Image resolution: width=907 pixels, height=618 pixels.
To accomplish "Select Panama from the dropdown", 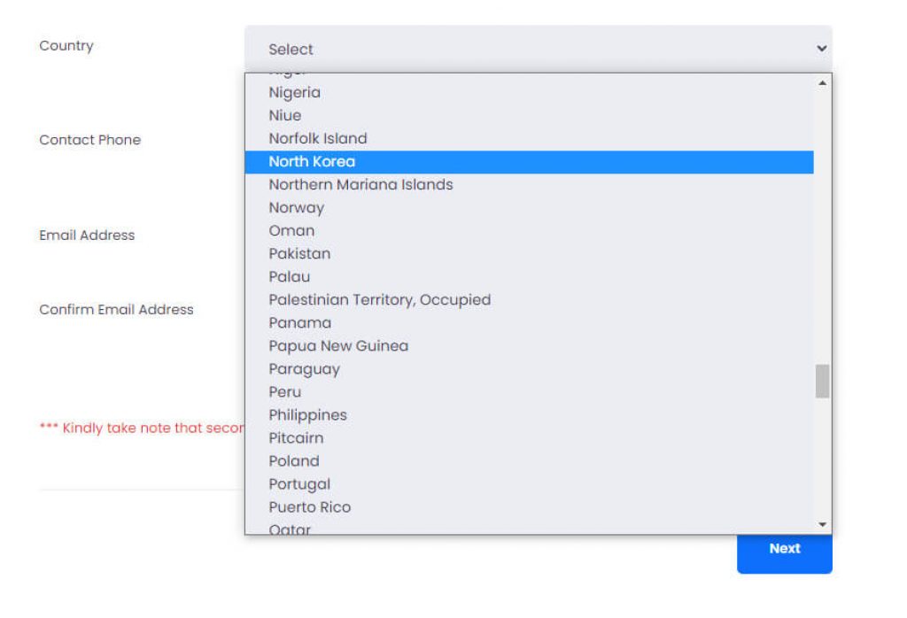I will tap(300, 322).
